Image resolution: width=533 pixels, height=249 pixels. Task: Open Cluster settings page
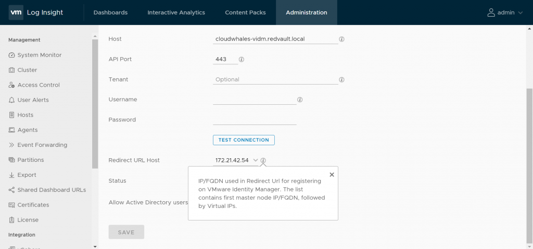coord(27,70)
